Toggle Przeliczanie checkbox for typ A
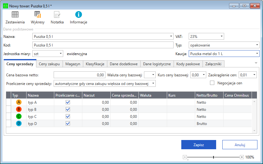The image size is (263, 164). [x=68, y=102]
